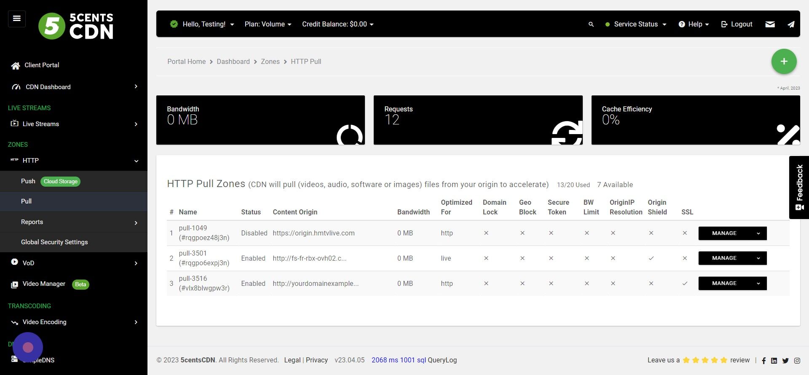Open MANAGE dropdown arrow for pull-1049
This screenshot has width=809, height=375.
(x=758, y=233)
